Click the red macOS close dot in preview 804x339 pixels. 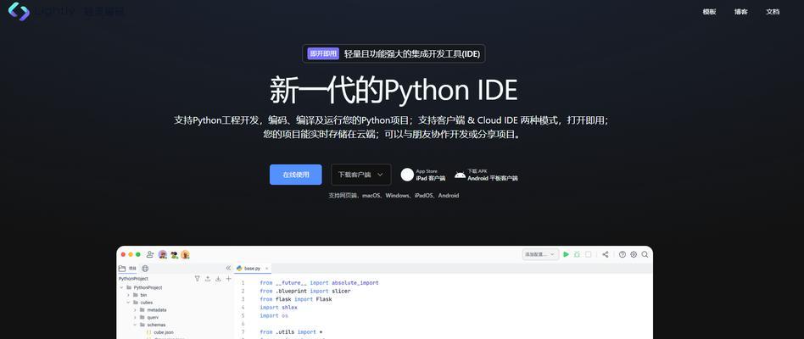pyautogui.click(x=123, y=254)
